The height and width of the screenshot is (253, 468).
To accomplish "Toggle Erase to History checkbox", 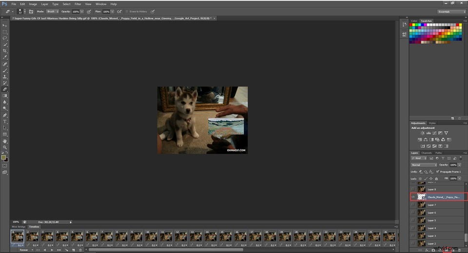I will point(127,12).
